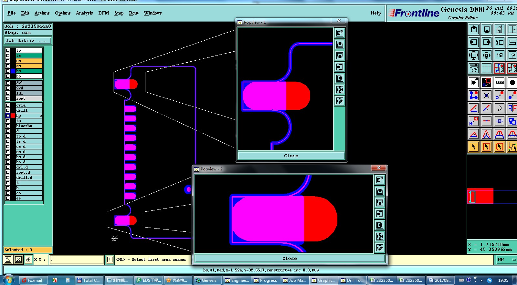This screenshot has height=285, width=517.
Task: Click the ruler measurement tool icon
Action: (500, 82)
